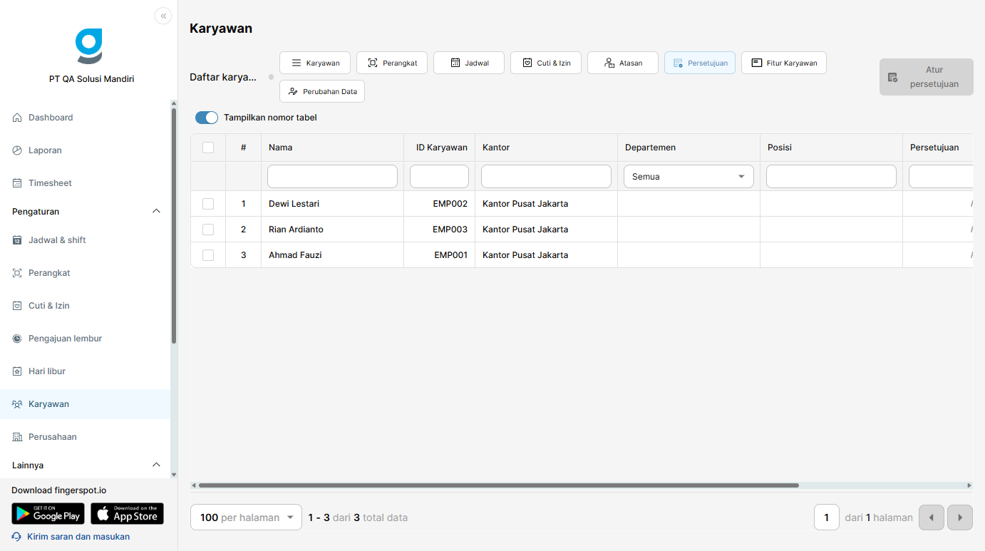The image size is (985, 551).
Task: Check the select-all checkbox in table header
Action: 208,148
